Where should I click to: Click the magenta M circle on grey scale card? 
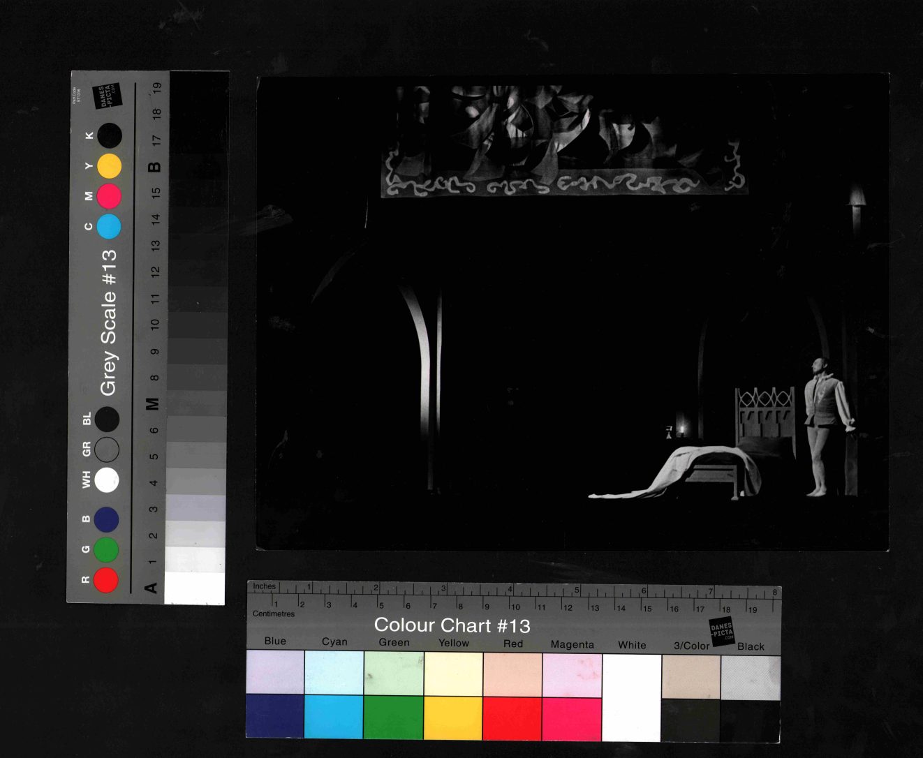point(109,196)
